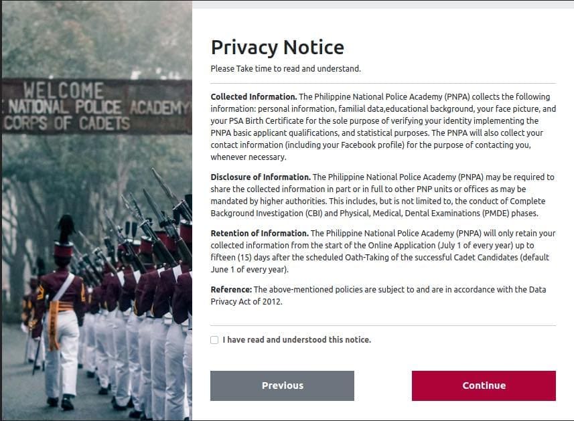Click the bold 'Retention of Information.' label
574x421 pixels.
[259, 234]
